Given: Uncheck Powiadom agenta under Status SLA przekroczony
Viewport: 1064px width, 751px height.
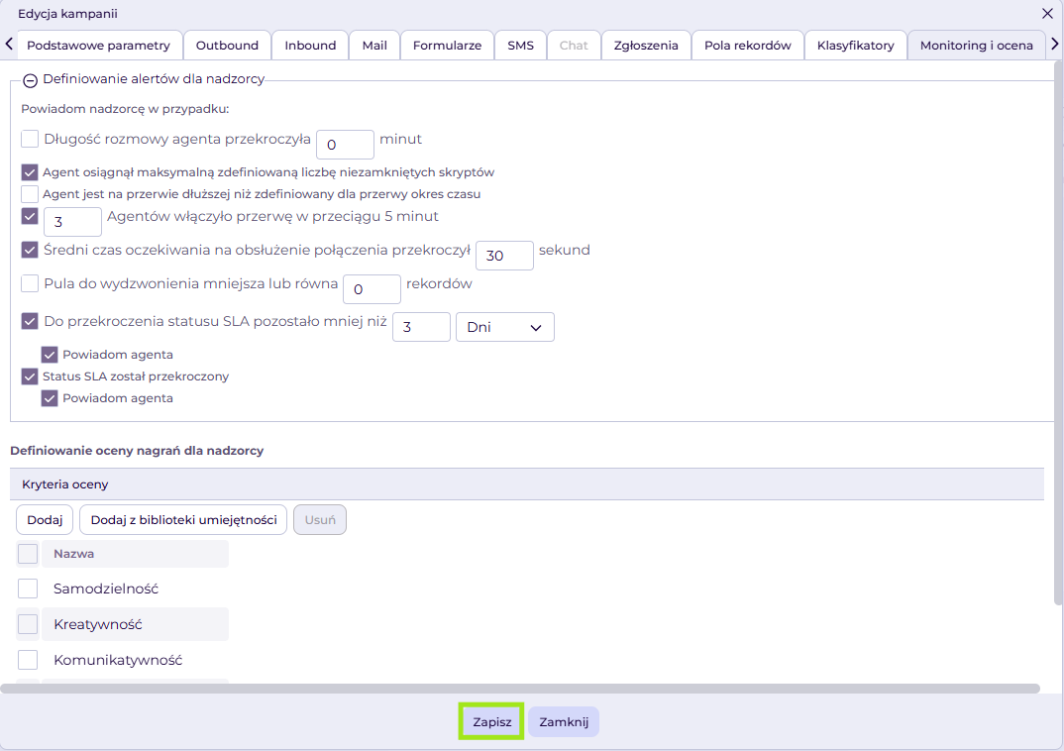Looking at the screenshot, I should (x=50, y=398).
